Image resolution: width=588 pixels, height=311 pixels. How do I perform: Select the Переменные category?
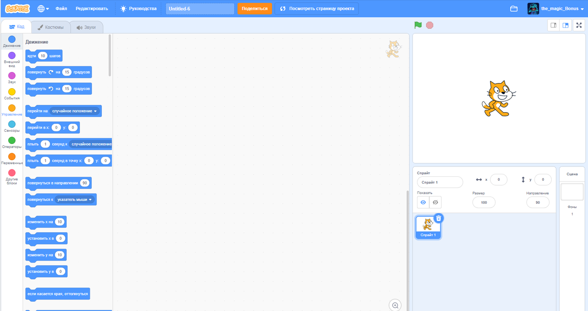pyautogui.click(x=12, y=159)
